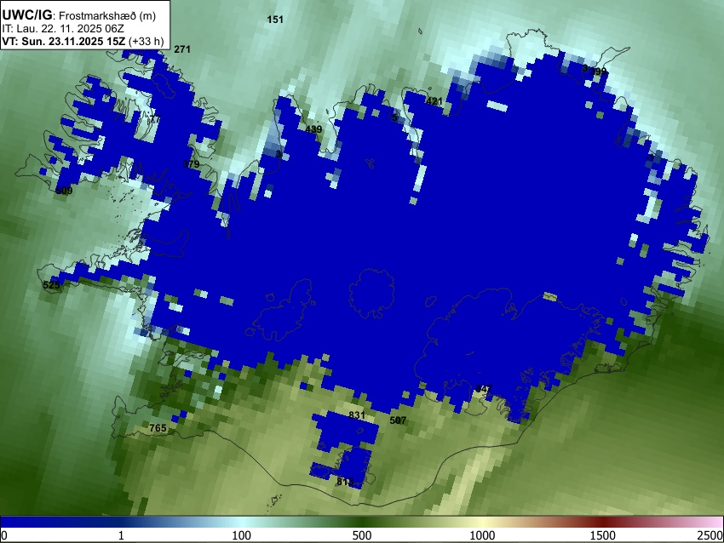Click the 'IT: Lau. 22. 11. 2025 06Z' line
The width and height of the screenshot is (724, 543).
point(63,29)
